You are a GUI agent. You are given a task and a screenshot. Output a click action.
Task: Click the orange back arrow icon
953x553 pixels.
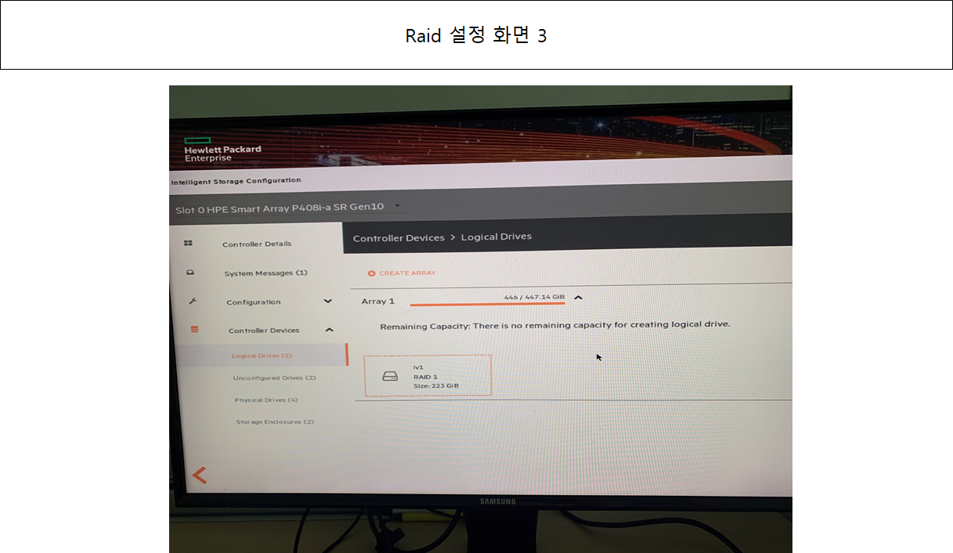click(x=200, y=475)
